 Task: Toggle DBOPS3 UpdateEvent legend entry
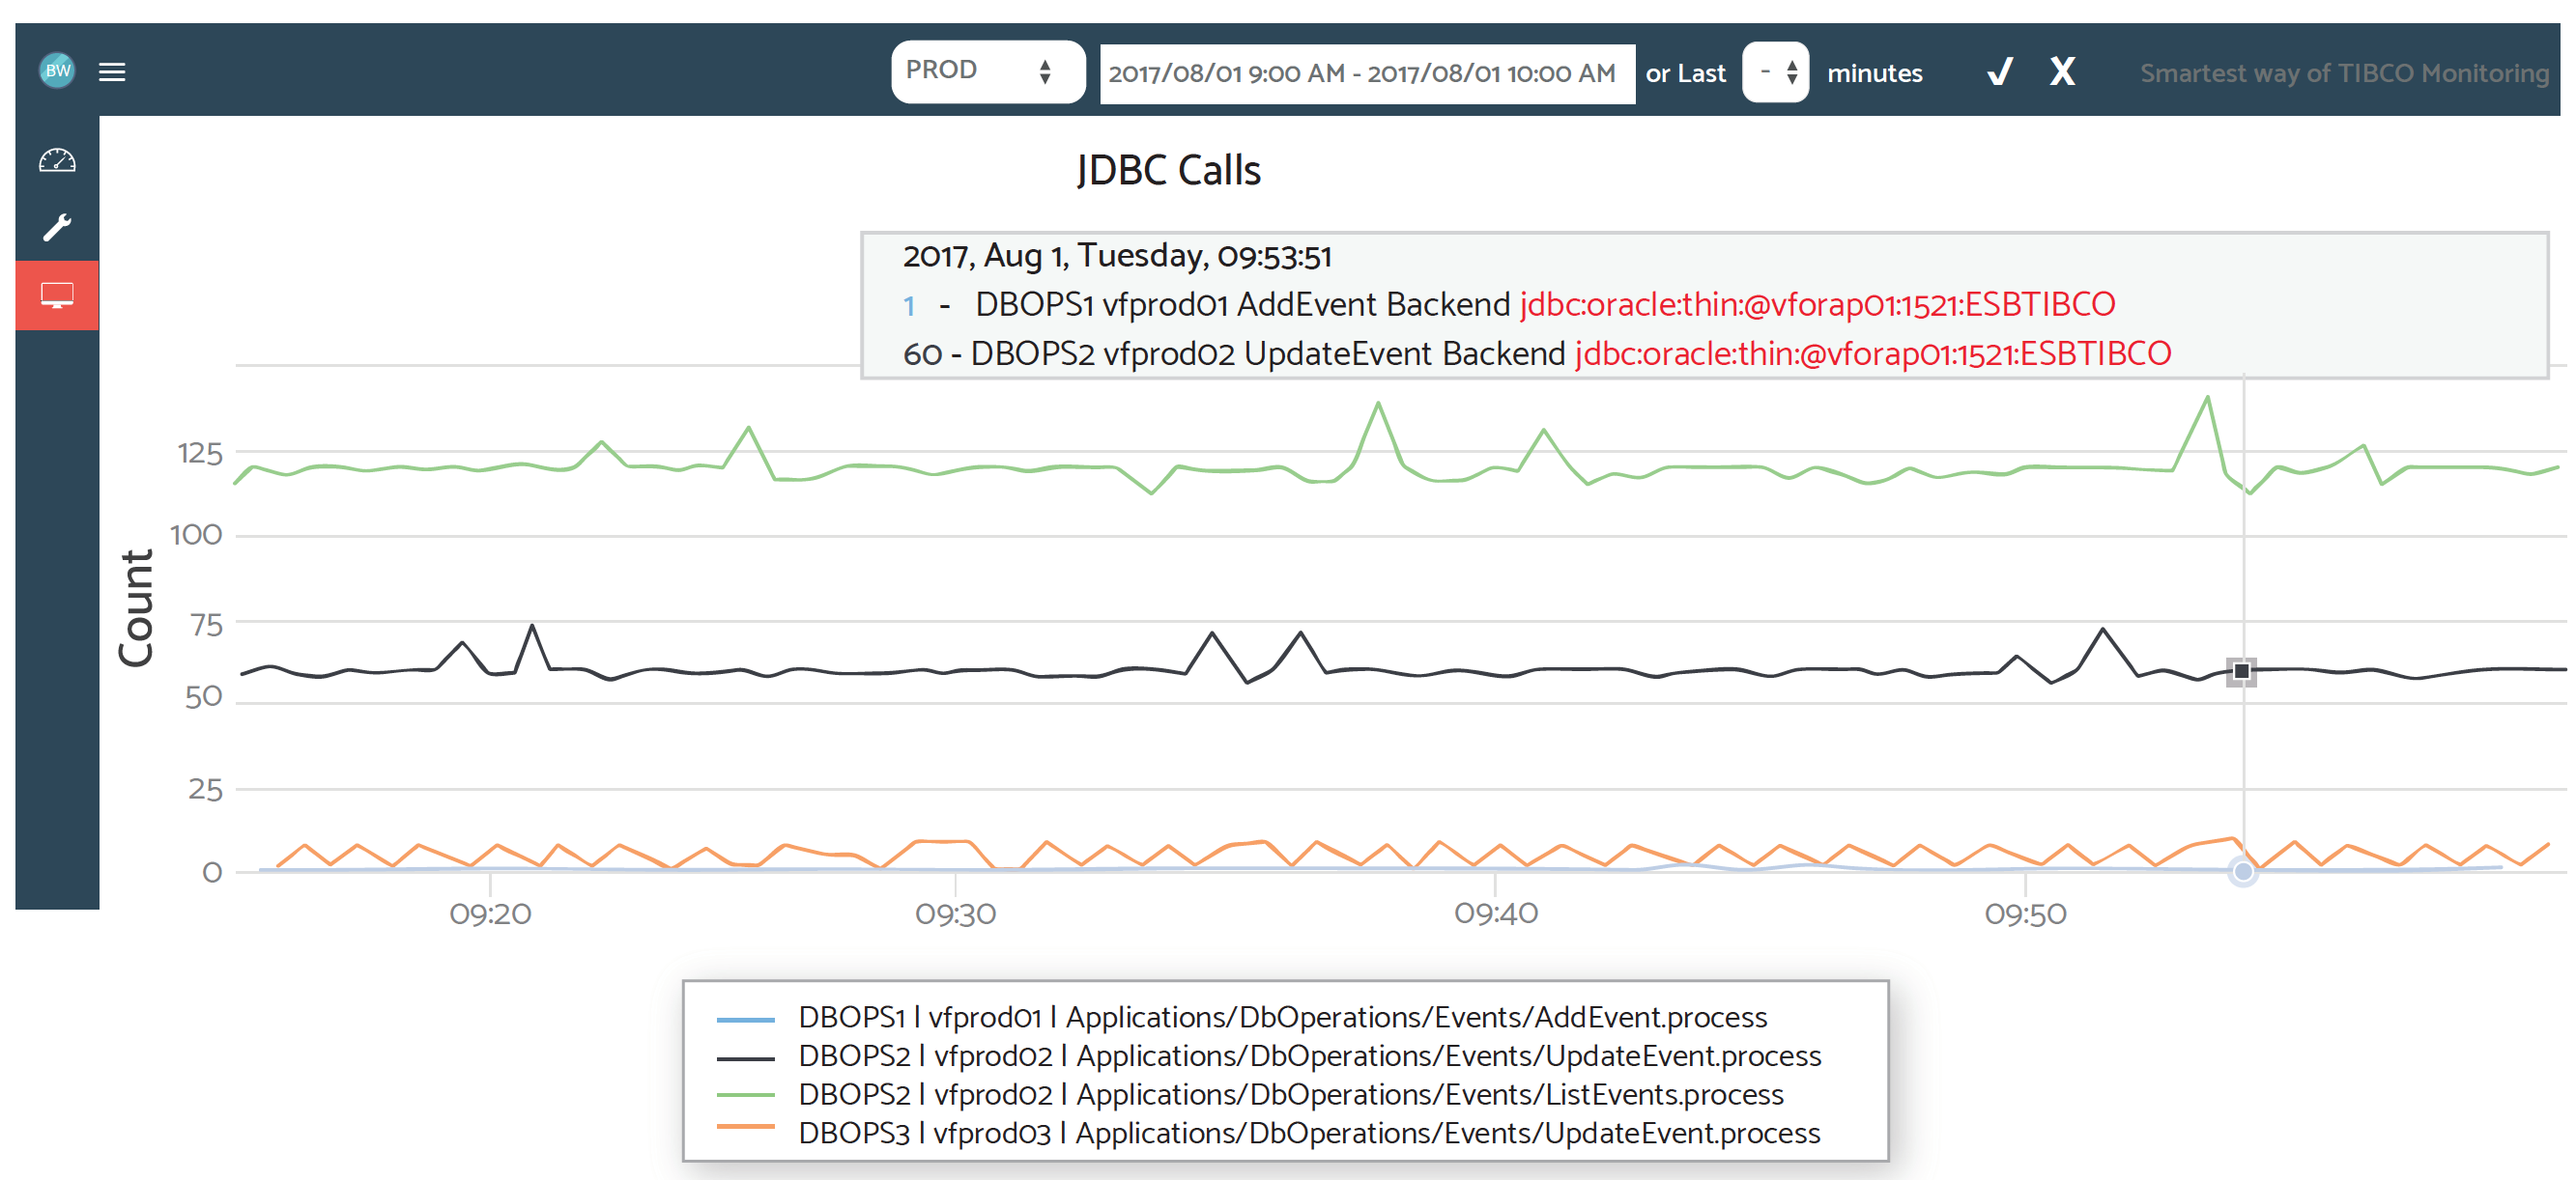click(x=1308, y=1133)
